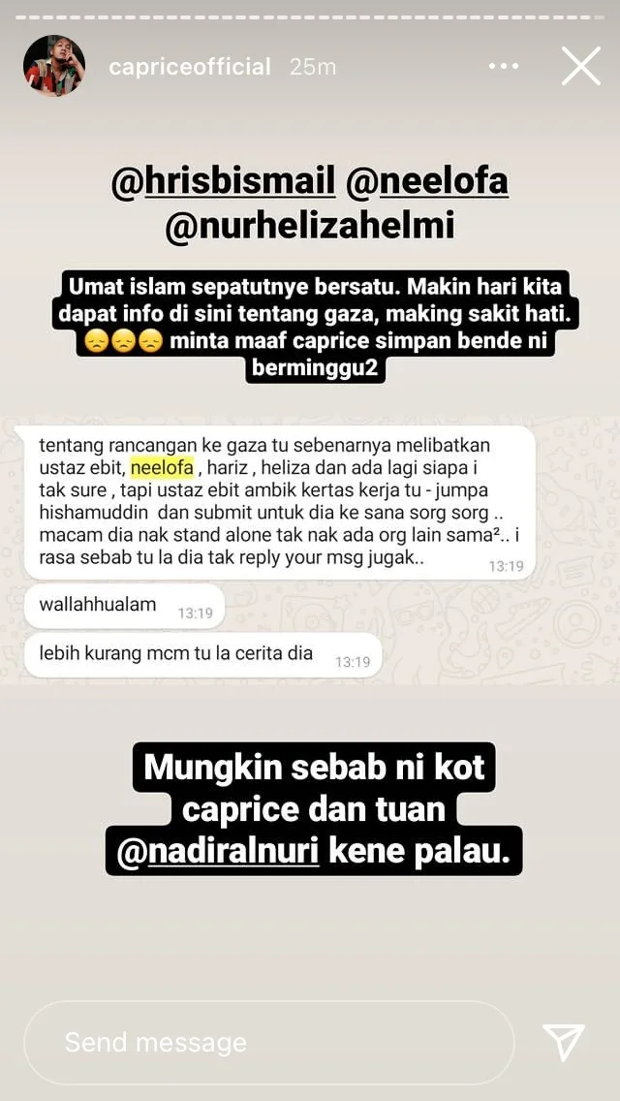The height and width of the screenshot is (1101, 620).
Task: Select the "lebih kurang mcm tu" chat bubble
Action: tap(202, 655)
